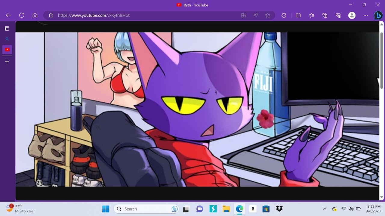The image size is (385, 216).
Task: Open Microsoft Store from taskbar
Action: point(266,209)
